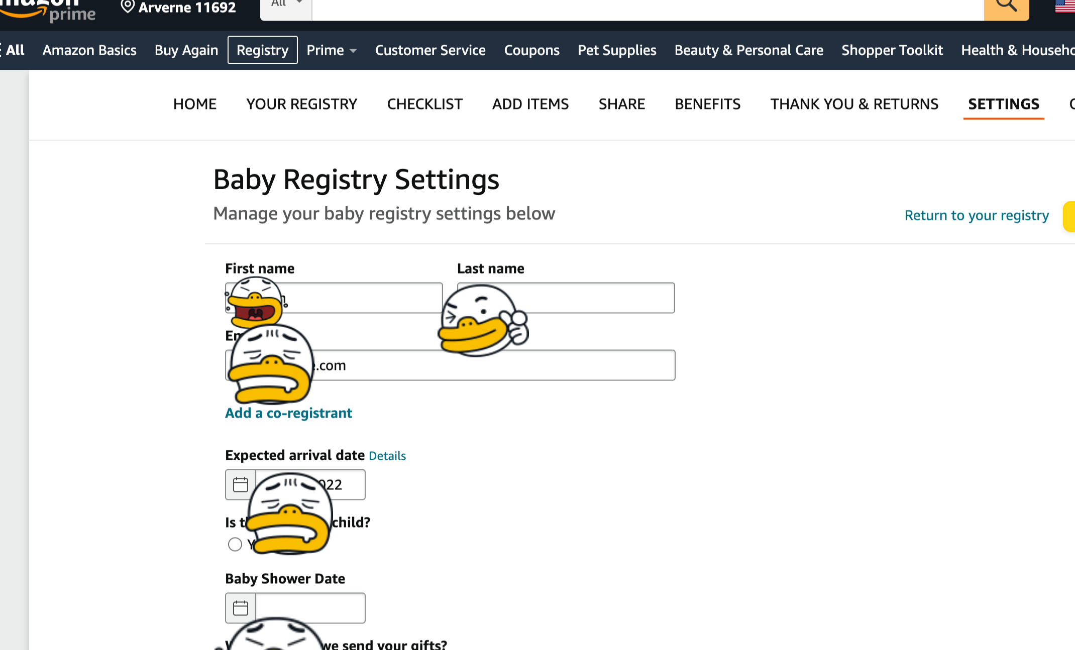Click Return to your registry link
The width and height of the screenshot is (1075, 650).
click(x=977, y=215)
